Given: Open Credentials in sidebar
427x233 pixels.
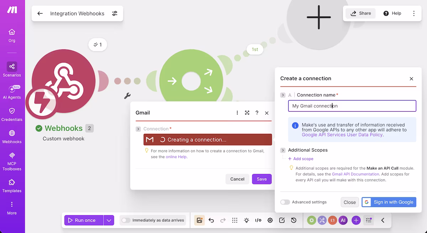Looking at the screenshot, I should coord(12,114).
